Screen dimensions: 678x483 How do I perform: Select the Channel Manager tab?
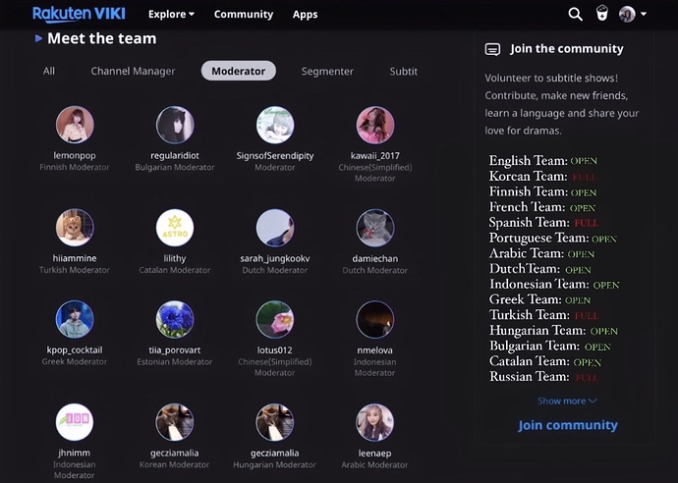[133, 72]
